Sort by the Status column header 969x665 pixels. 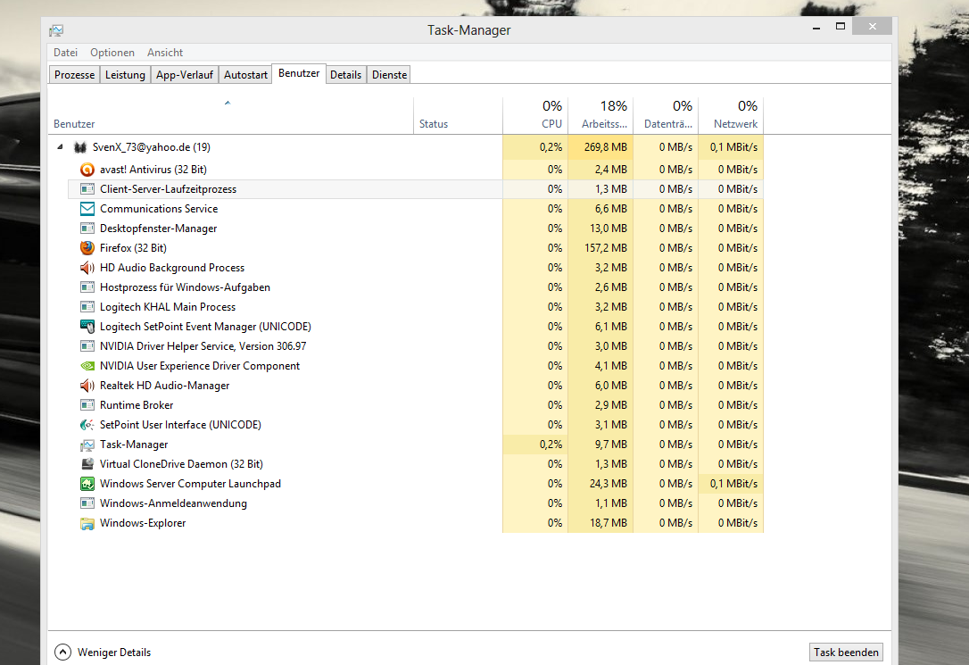coord(458,115)
